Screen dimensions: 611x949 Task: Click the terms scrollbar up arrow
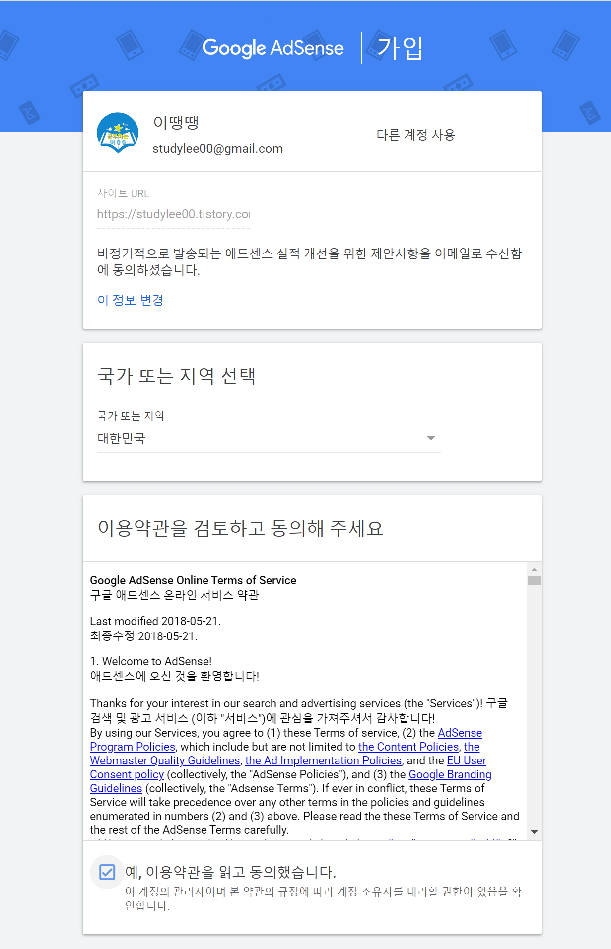[x=534, y=569]
